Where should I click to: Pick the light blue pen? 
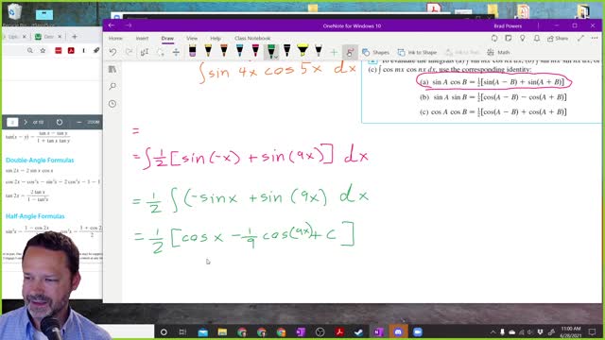(x=239, y=51)
